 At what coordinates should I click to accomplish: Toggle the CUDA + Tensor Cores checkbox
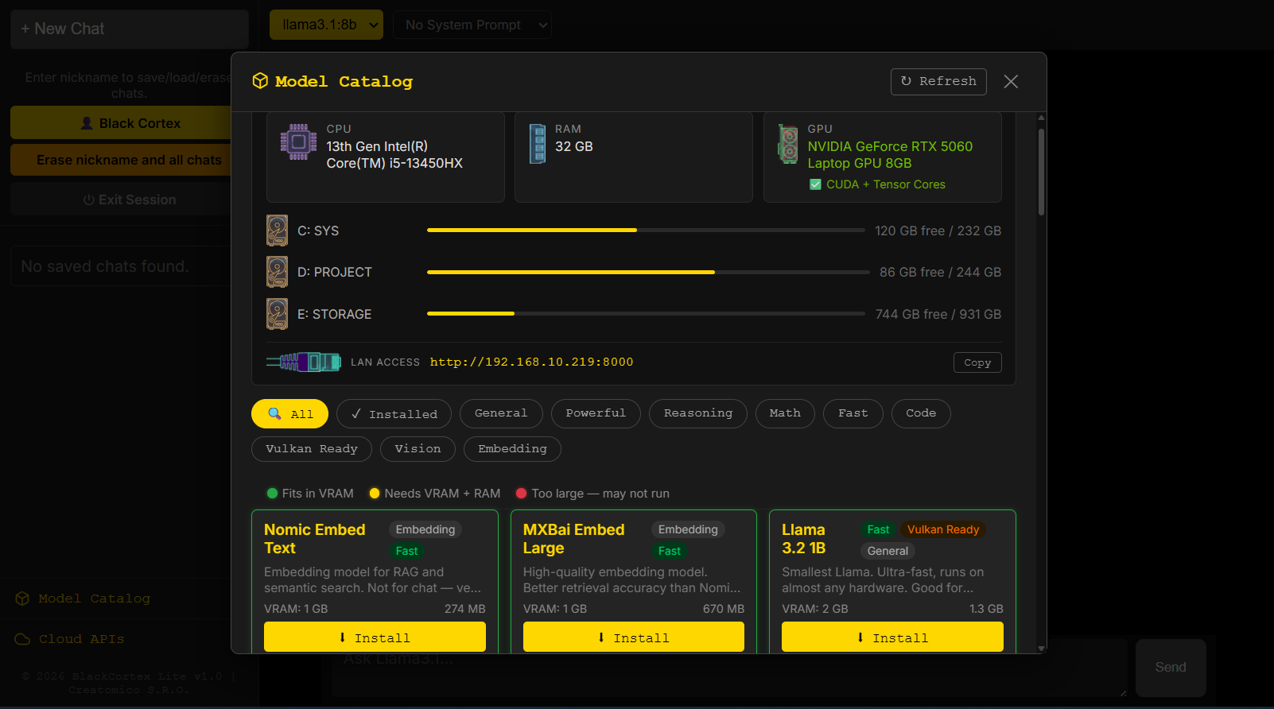[x=815, y=184]
